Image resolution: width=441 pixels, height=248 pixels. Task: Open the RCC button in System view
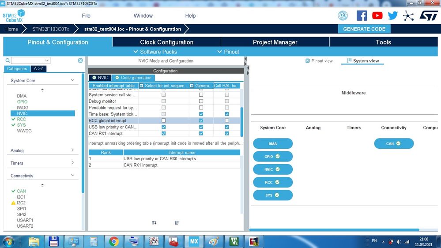273,182
